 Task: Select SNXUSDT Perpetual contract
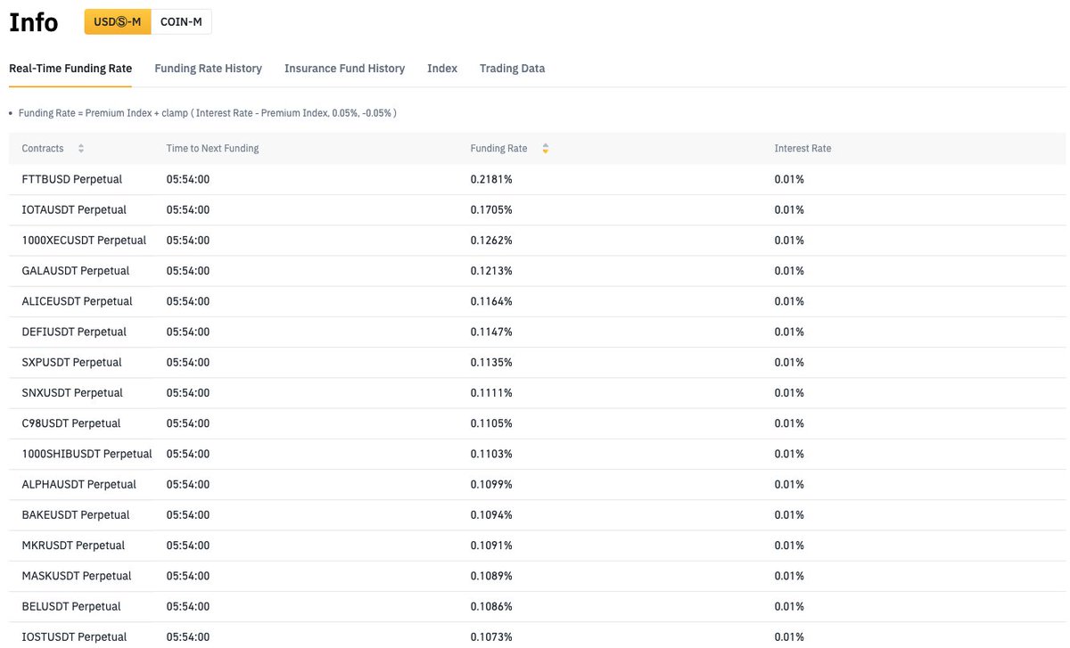tap(72, 392)
